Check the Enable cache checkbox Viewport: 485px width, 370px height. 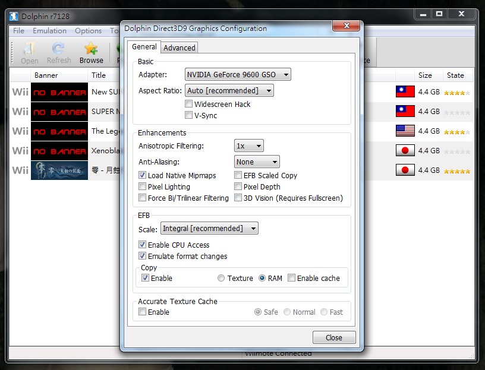click(x=291, y=277)
